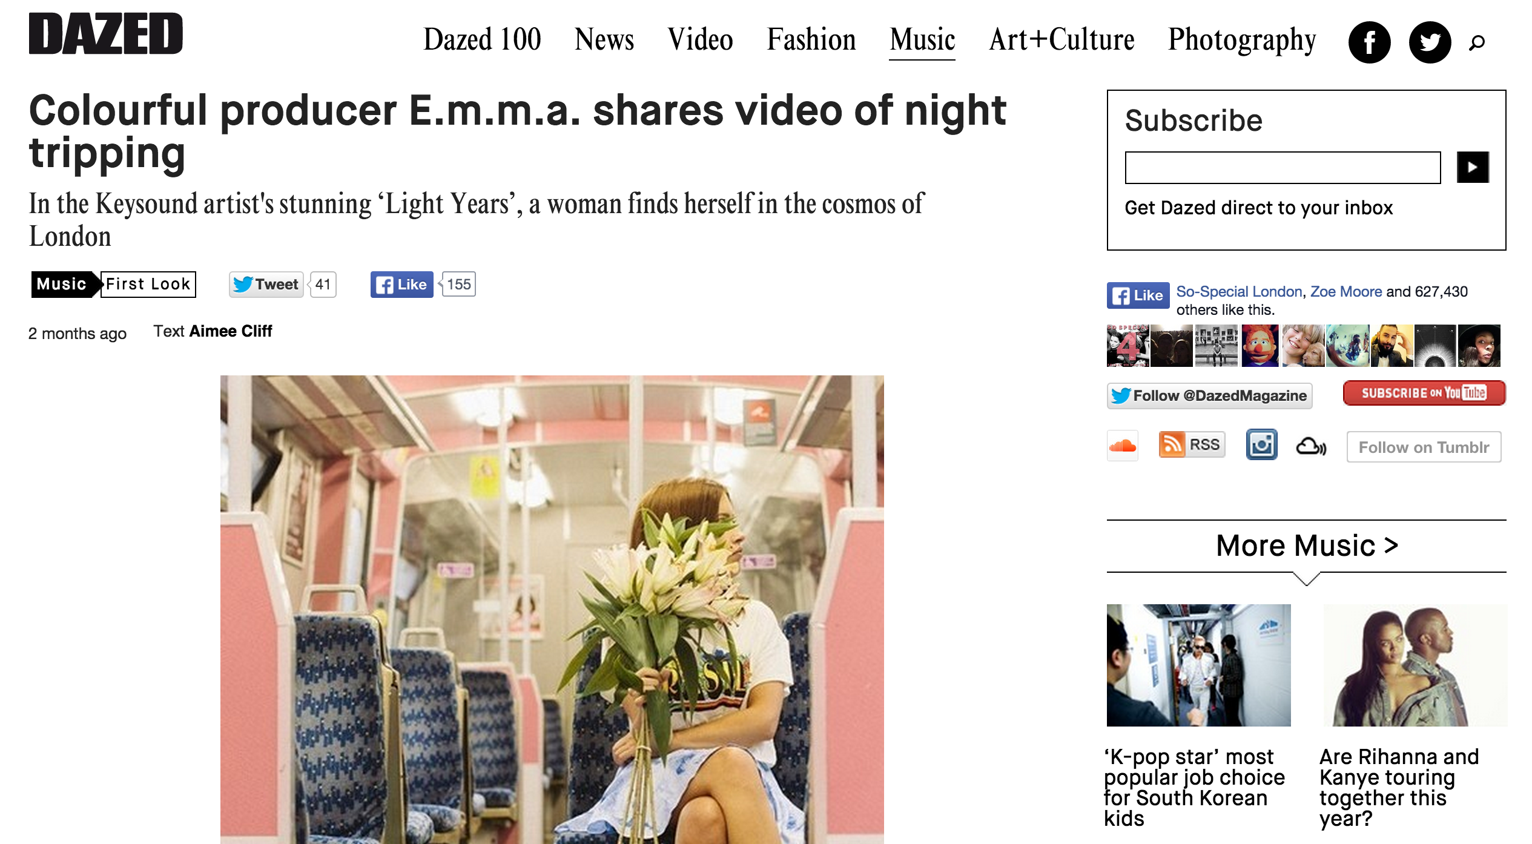The height and width of the screenshot is (844, 1532).
Task: Go to the Fashion section
Action: point(811,40)
